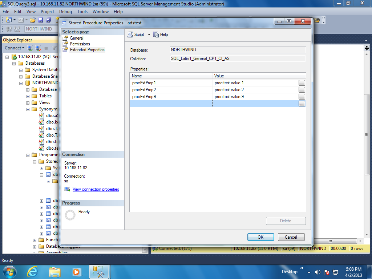Select the Extended Properties page
This screenshot has width=372, height=279.
click(87, 50)
